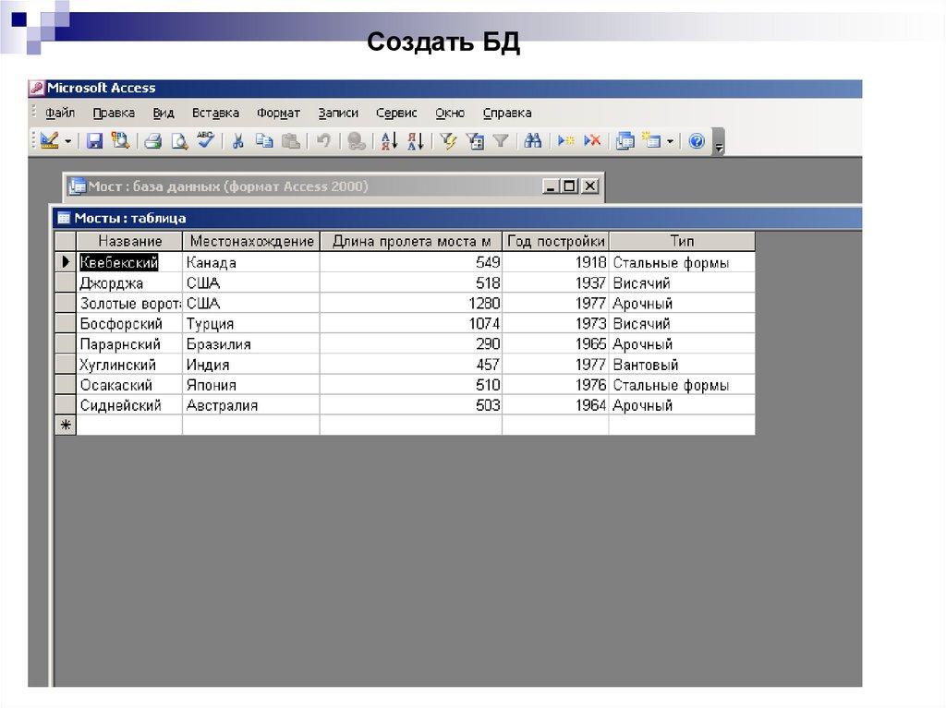The height and width of the screenshot is (708, 946).
Task: Open Microsoft Access help icon
Action: click(x=697, y=141)
